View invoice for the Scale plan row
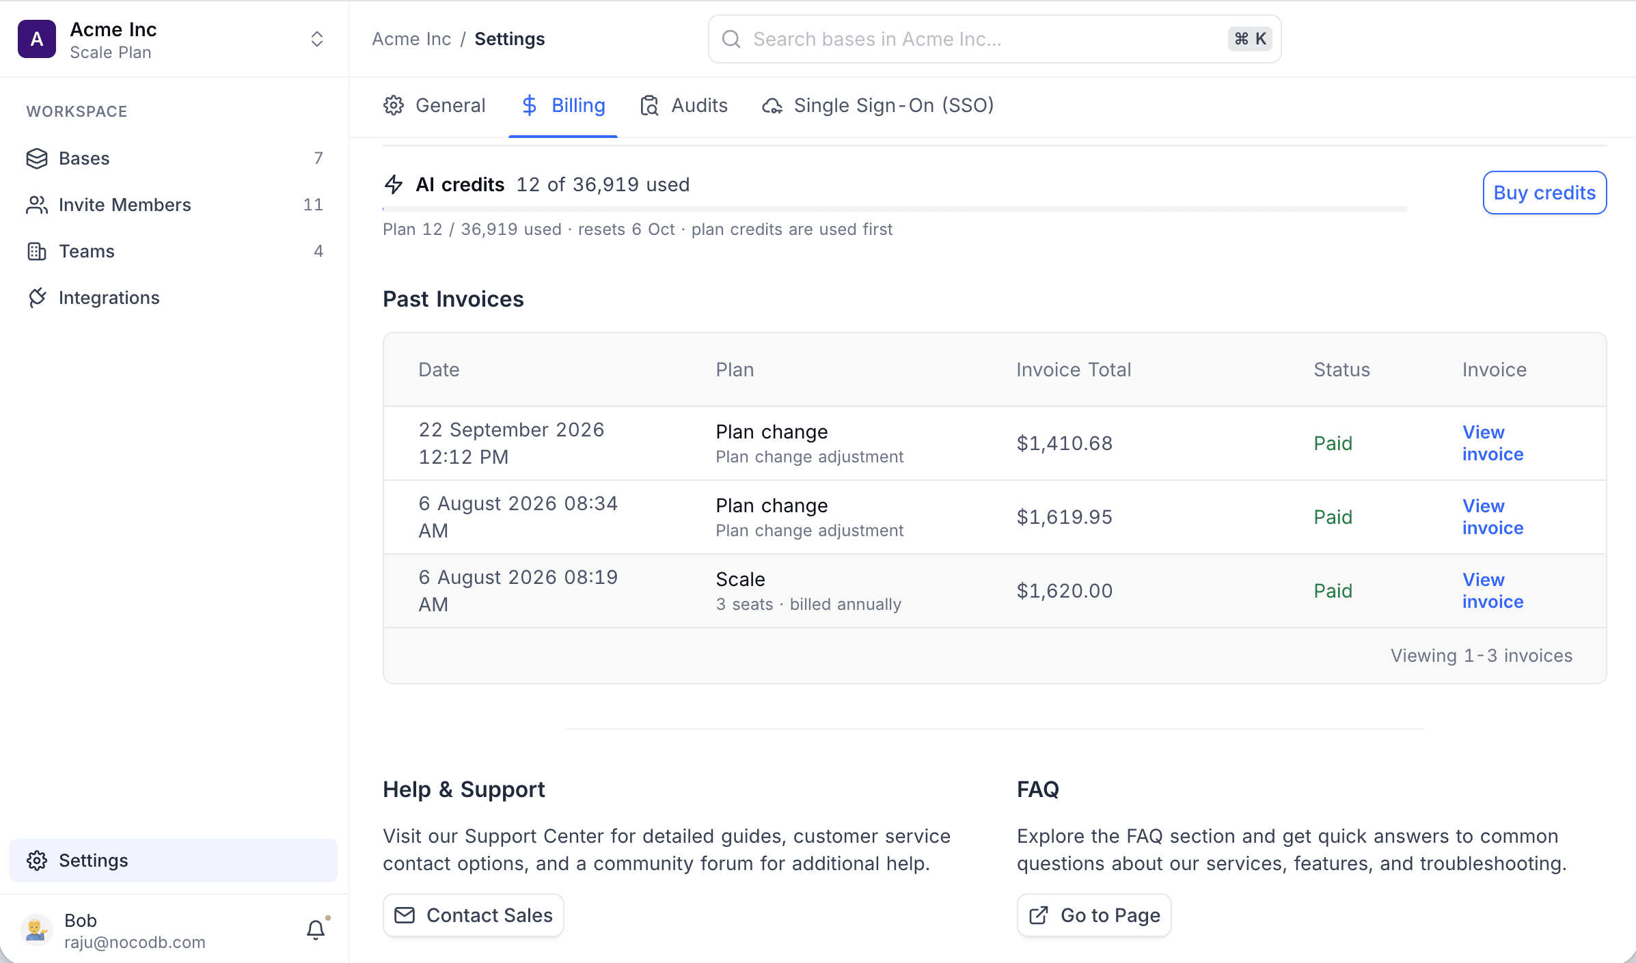This screenshot has width=1636, height=963. 1492,591
